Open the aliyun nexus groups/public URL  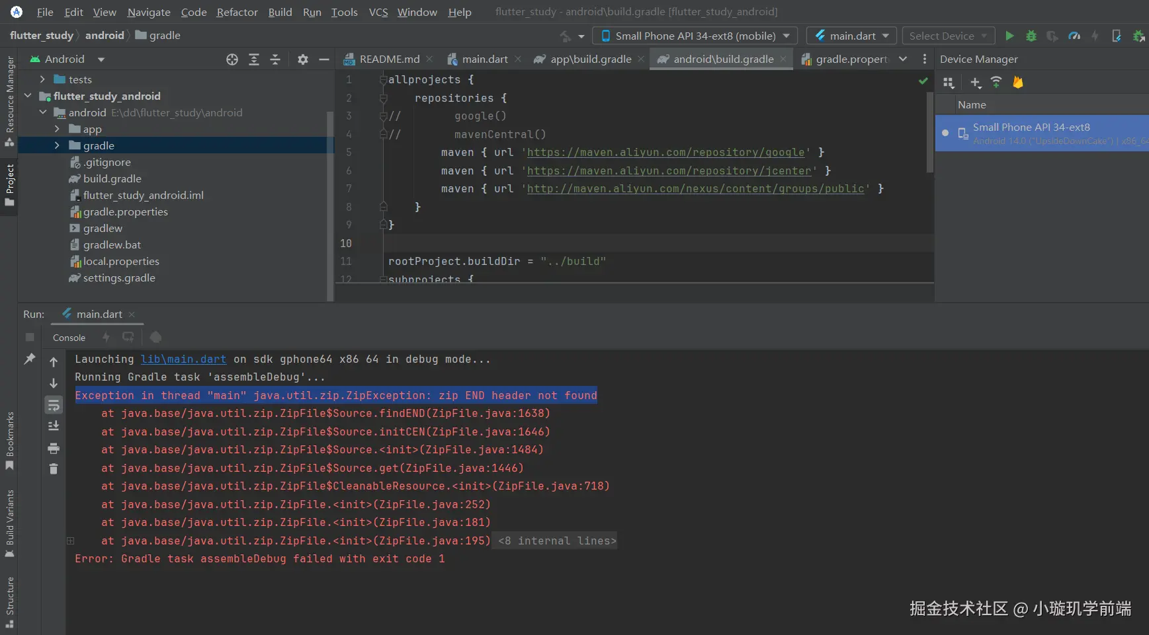coord(695,189)
